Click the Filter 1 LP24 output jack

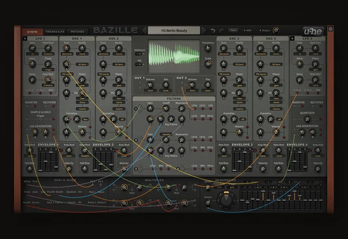coord(195,109)
